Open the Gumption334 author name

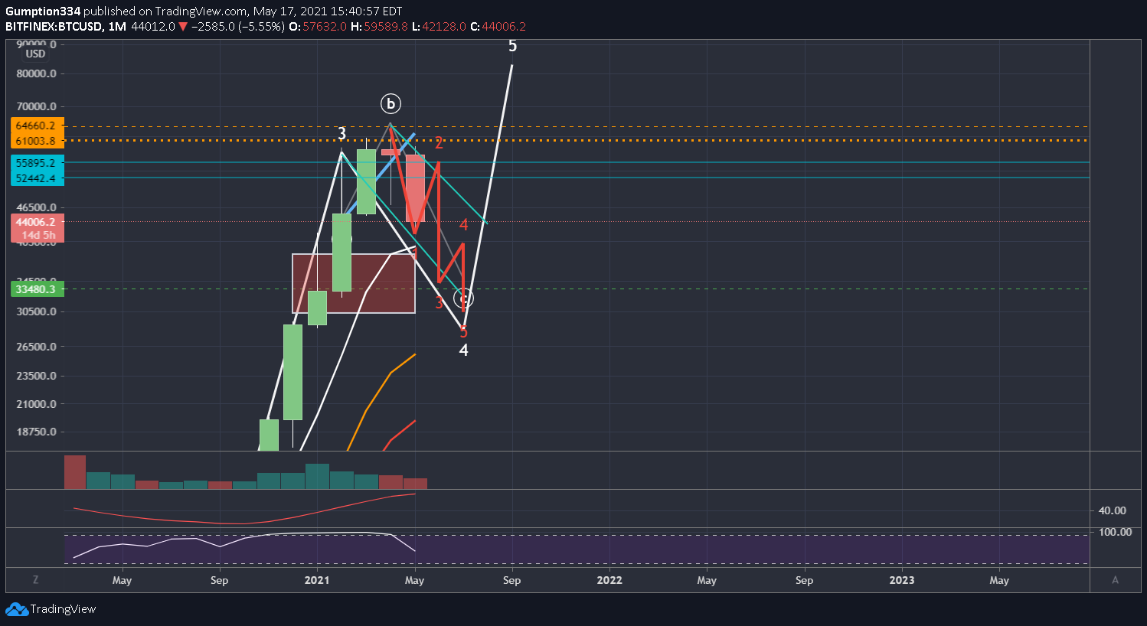(43, 11)
